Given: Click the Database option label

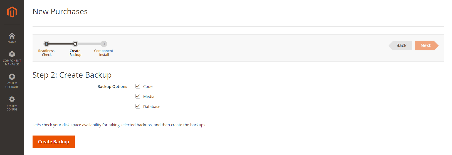Looking at the screenshot, I should point(152,107).
